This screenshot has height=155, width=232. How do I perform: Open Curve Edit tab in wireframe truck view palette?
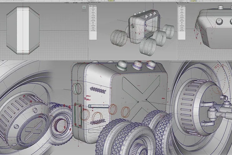pyautogui.click(x=93, y=16)
